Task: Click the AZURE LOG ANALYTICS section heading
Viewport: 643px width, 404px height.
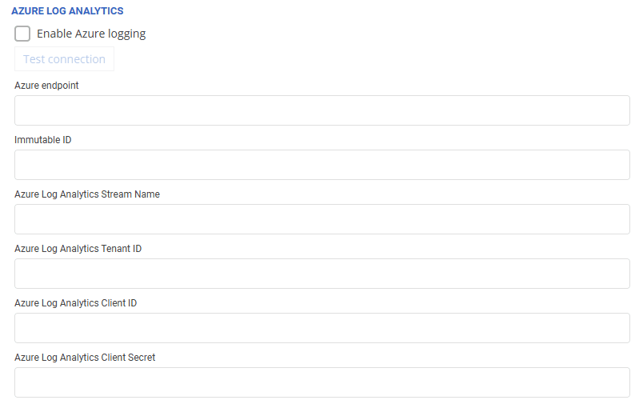Action: 67,12
